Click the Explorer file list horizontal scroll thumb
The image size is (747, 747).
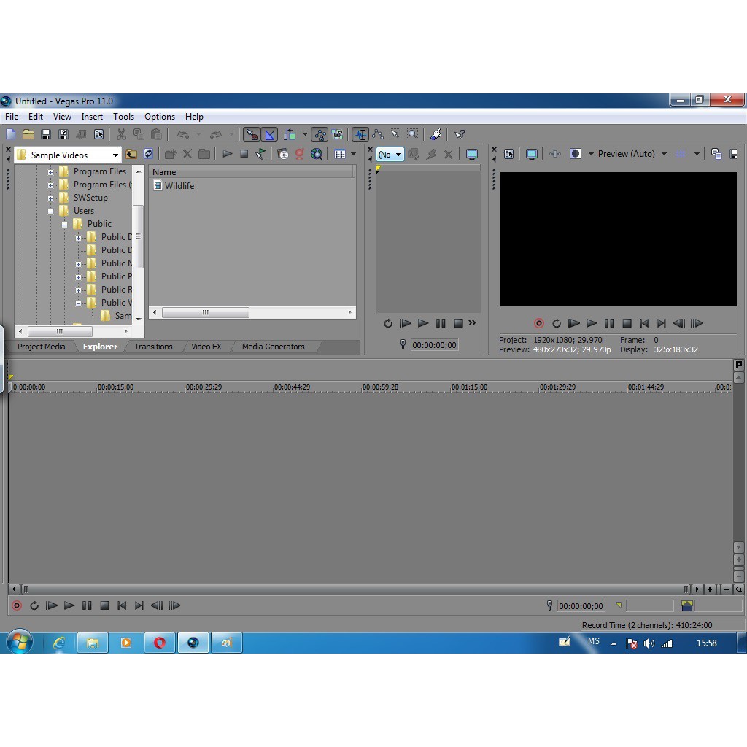[205, 312]
